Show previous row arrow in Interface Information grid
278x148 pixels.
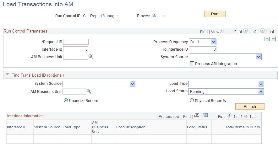(229, 115)
